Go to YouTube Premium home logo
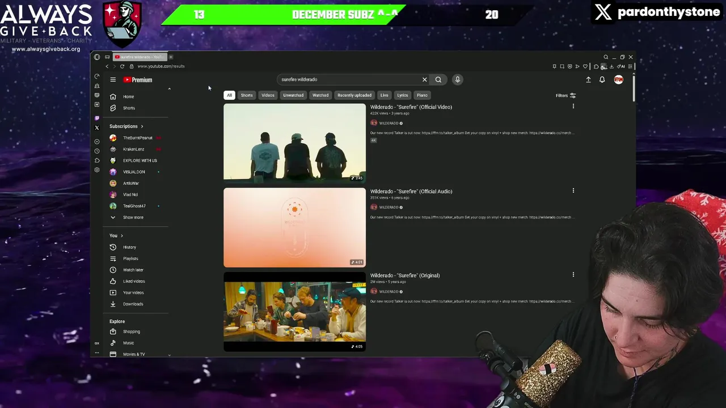The width and height of the screenshot is (726, 408). 138,80
